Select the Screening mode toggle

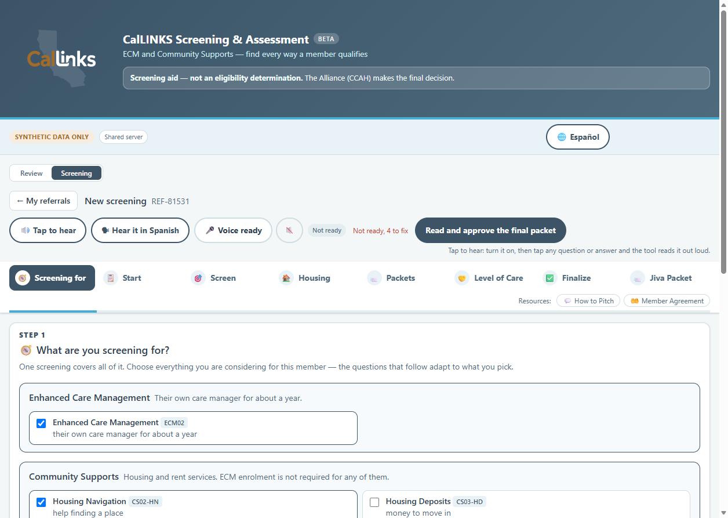(x=77, y=173)
